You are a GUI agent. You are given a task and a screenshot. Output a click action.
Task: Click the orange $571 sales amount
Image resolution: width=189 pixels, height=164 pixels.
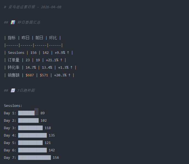click(x=44, y=75)
